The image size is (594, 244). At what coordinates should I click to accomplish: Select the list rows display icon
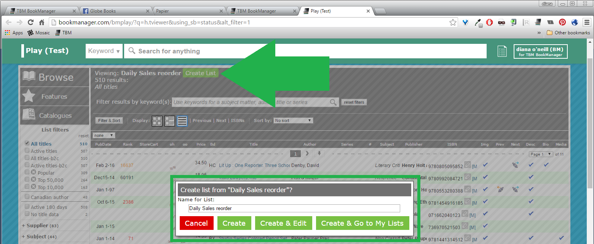click(182, 121)
